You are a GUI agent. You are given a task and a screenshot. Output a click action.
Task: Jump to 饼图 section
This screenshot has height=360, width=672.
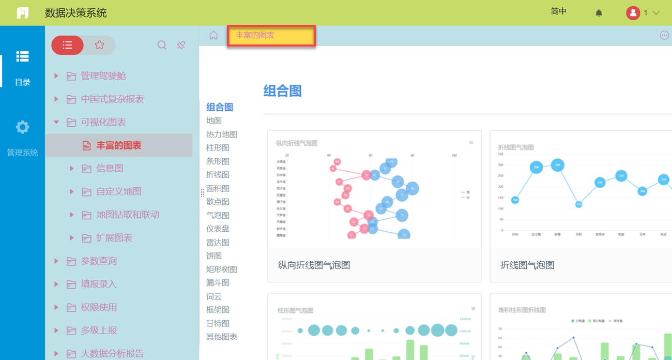pos(214,256)
